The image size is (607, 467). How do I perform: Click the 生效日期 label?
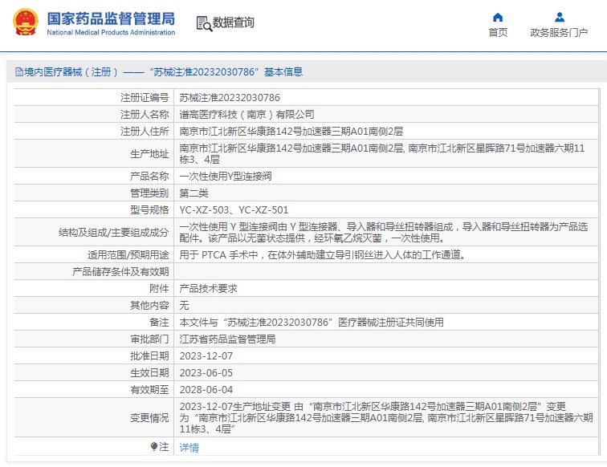(x=149, y=373)
